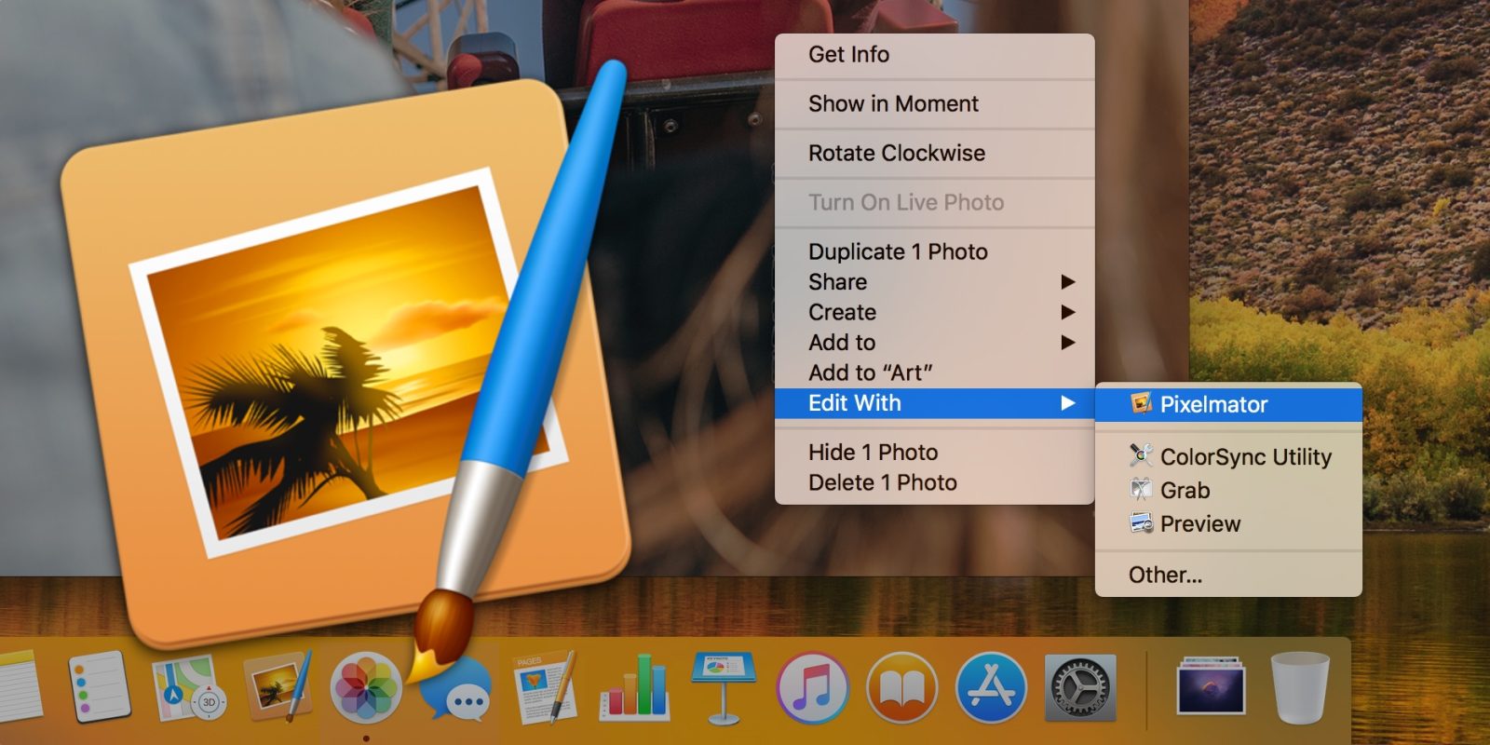Viewport: 1490px width, 745px height.
Task: Open the Pixelmator icon in the Dock
Action: 277,687
